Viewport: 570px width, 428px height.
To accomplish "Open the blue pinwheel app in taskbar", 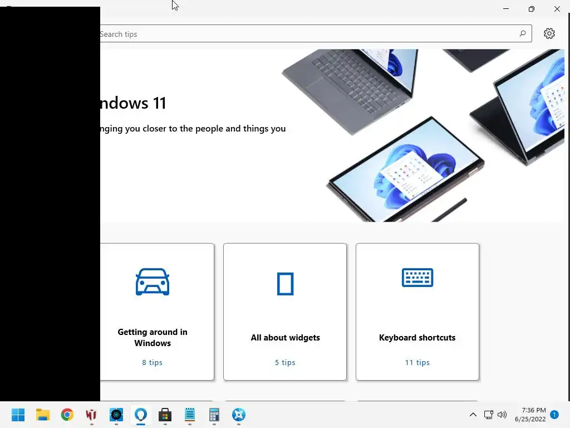I will tap(239, 415).
